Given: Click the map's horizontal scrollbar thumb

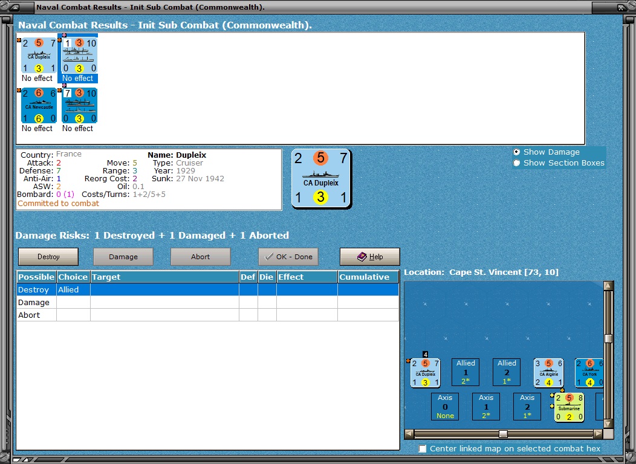Looking at the screenshot, I should click(503, 434).
